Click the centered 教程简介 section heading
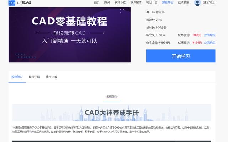This screenshot has width=228, height=142. 112,97
